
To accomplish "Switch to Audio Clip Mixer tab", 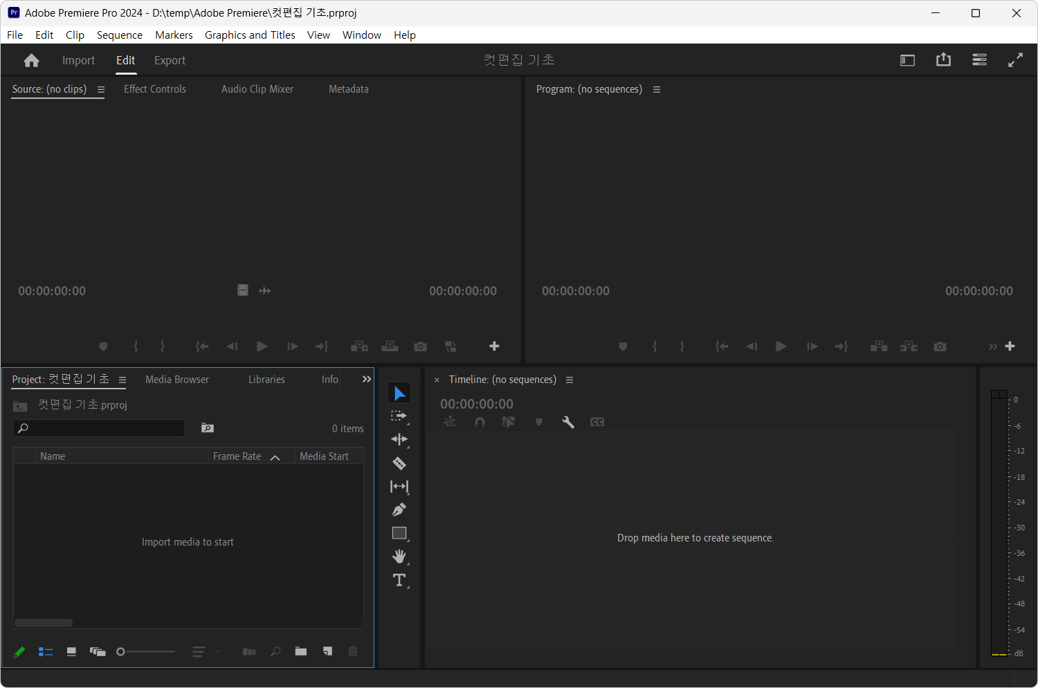I will click(x=257, y=89).
